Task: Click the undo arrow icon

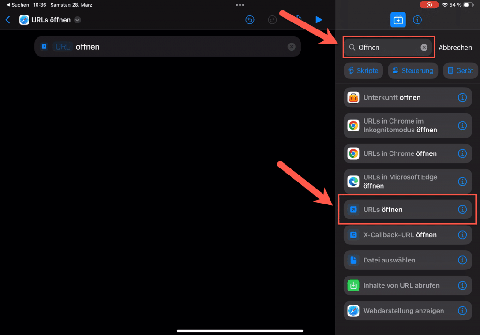Action: click(250, 20)
